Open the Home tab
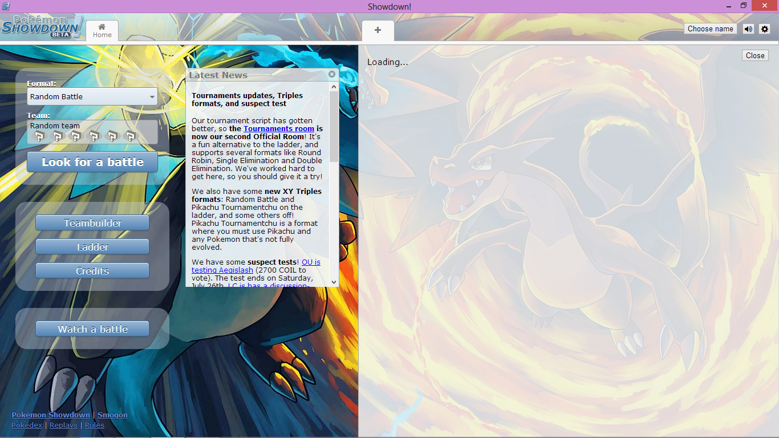The height and width of the screenshot is (438, 779). (x=102, y=31)
